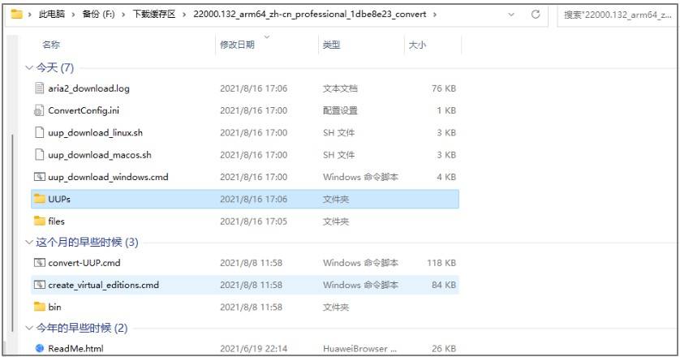Viewport: 680px width, 357px height.
Task: Click the bin folder icon
Action: 40,307
